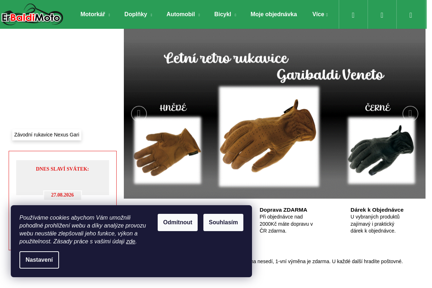432x288 pixels.
Task: Click the 'Letní retro rukavice' banner title
Action: [x=226, y=59]
